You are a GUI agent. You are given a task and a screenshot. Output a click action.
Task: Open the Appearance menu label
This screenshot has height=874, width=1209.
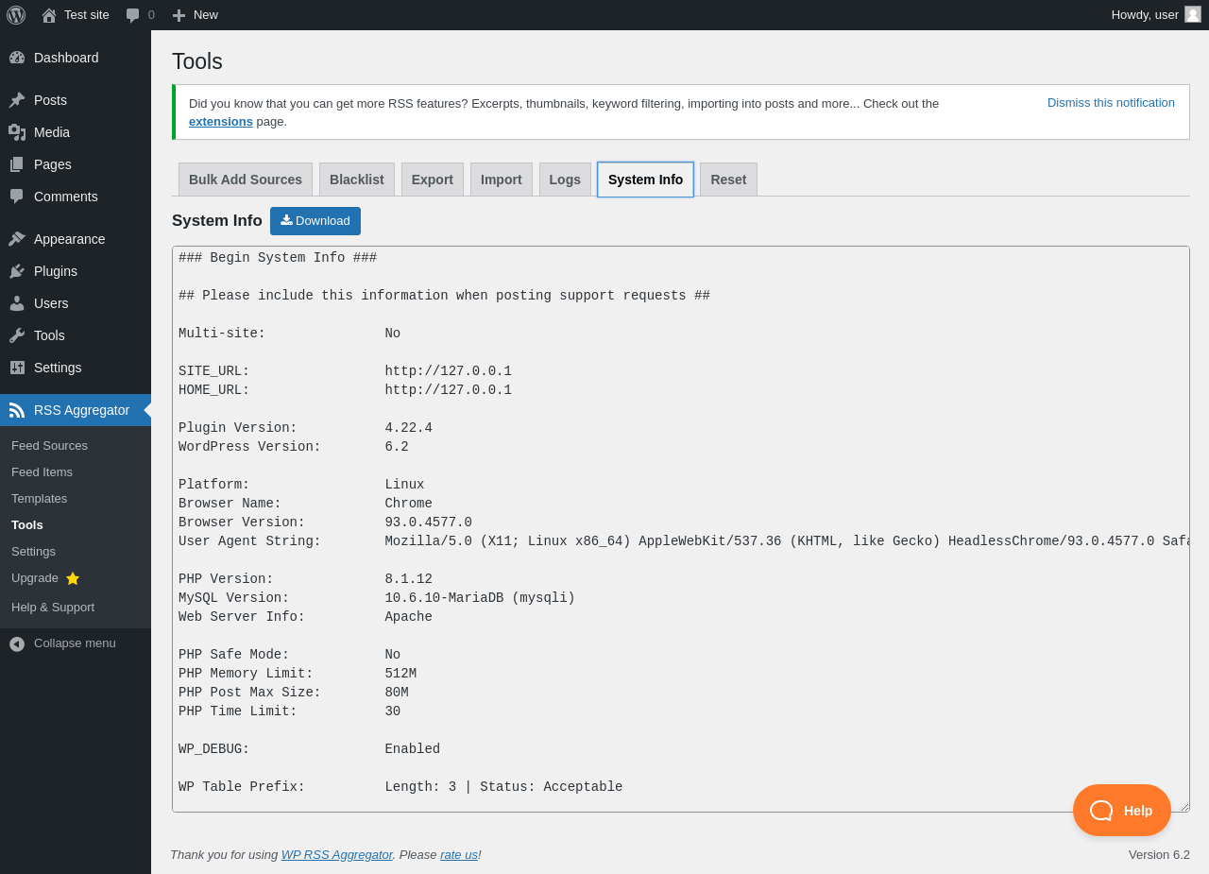[70, 239]
